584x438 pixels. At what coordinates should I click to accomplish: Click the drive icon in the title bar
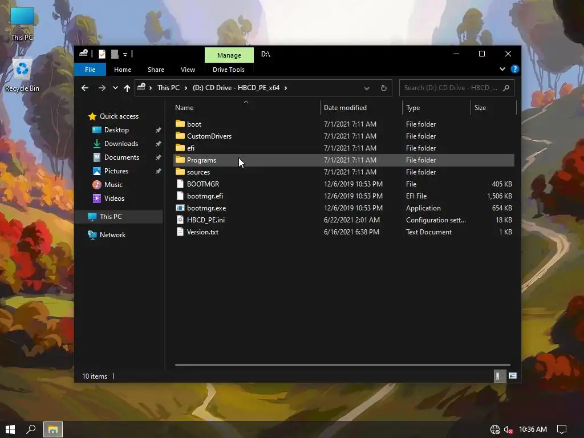(84, 53)
